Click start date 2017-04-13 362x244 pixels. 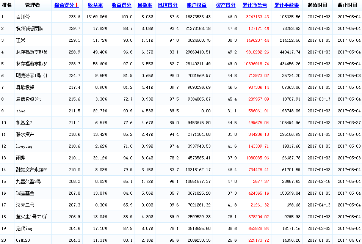pyautogui.click(x=319, y=205)
